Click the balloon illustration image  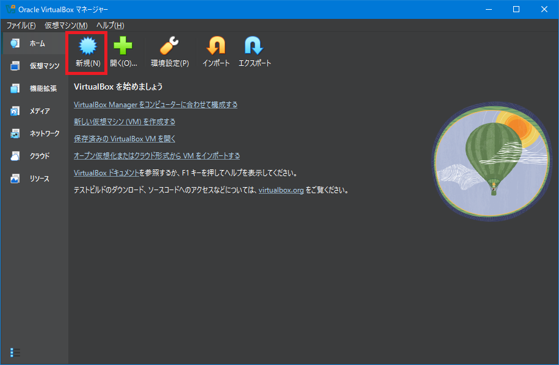491,161
